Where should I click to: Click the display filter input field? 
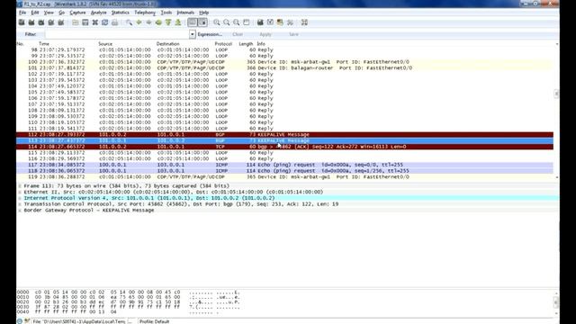click(117, 34)
